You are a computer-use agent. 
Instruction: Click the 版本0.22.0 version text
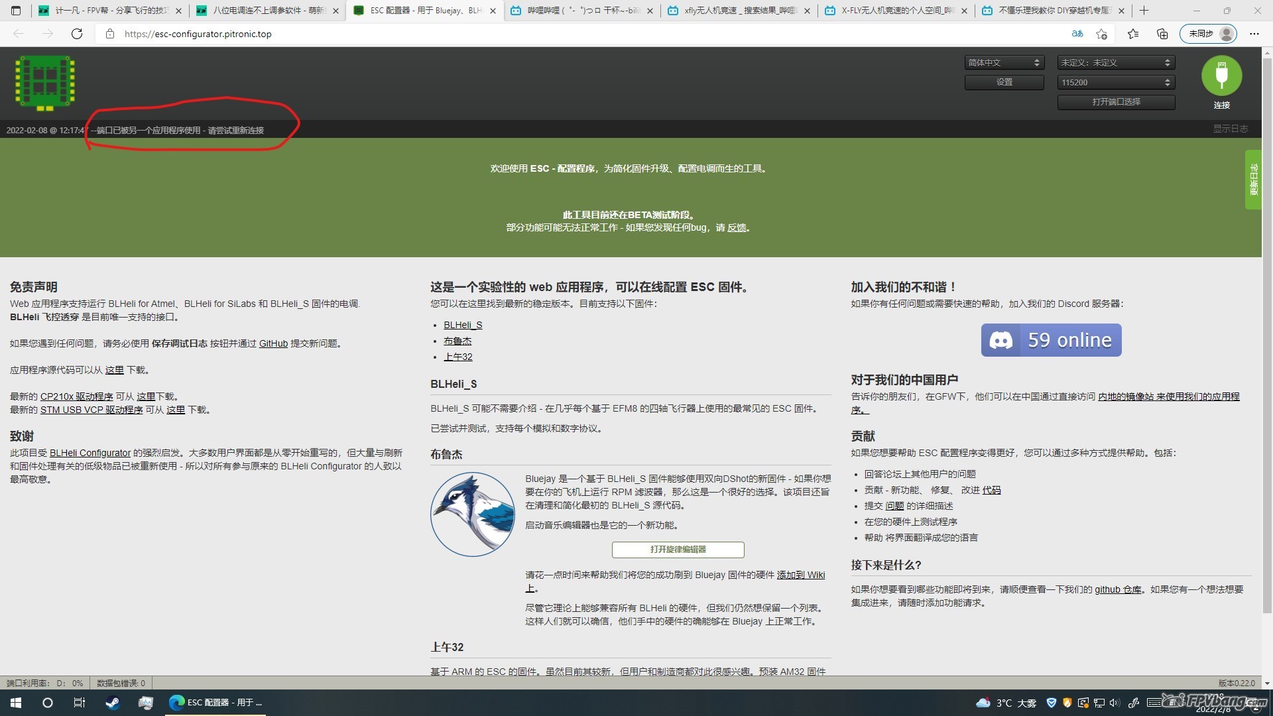pos(1237,683)
